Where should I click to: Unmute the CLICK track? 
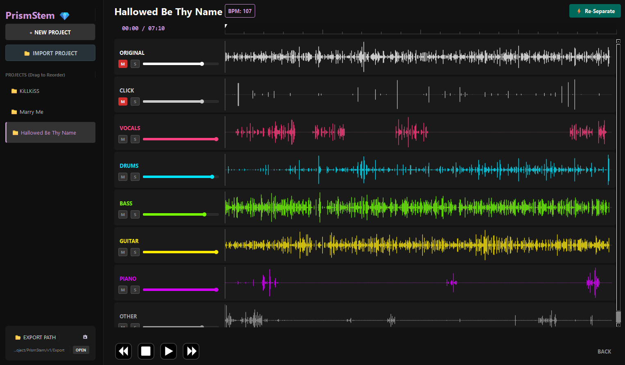[x=123, y=101]
